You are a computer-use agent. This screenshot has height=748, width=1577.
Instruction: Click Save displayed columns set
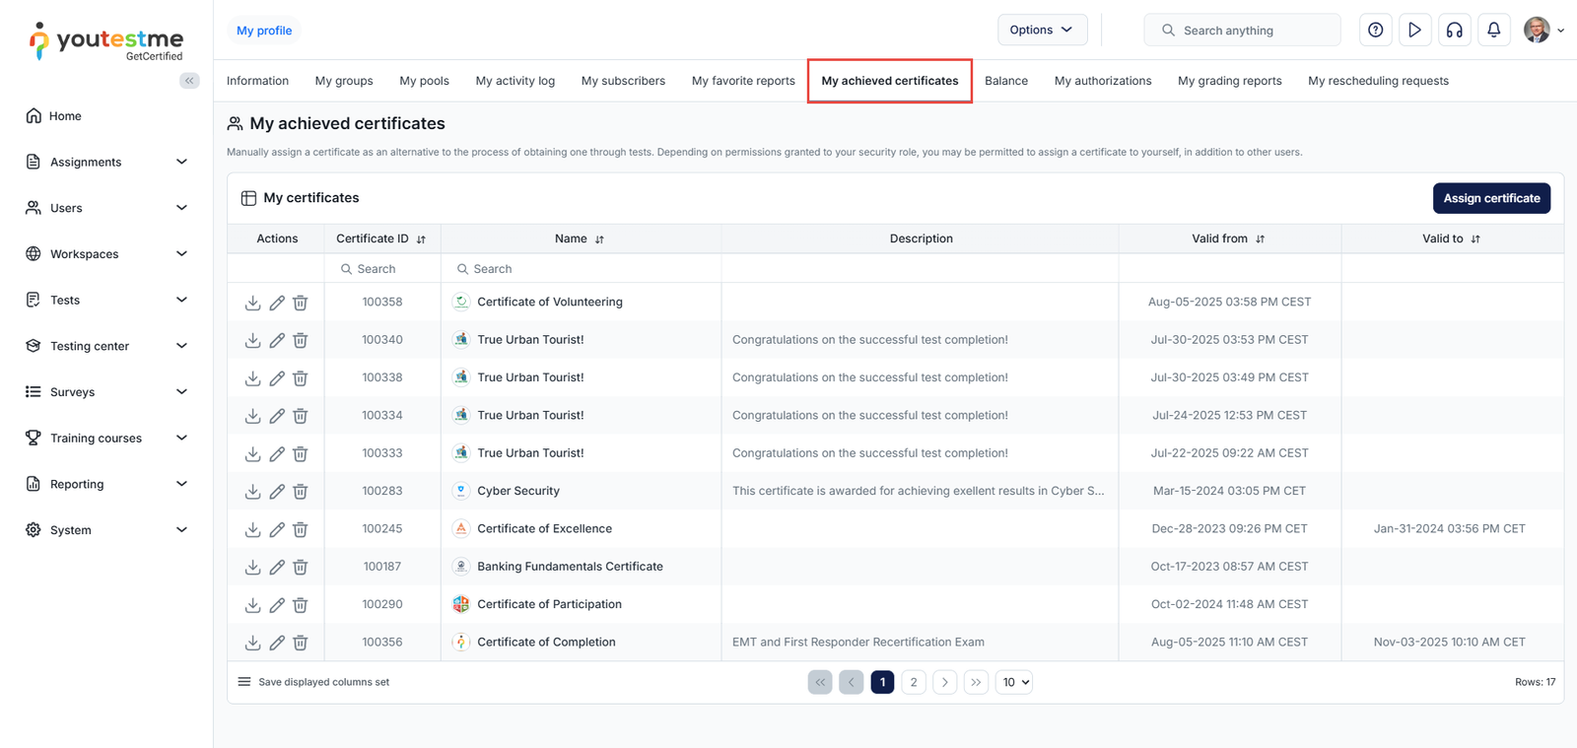click(313, 682)
